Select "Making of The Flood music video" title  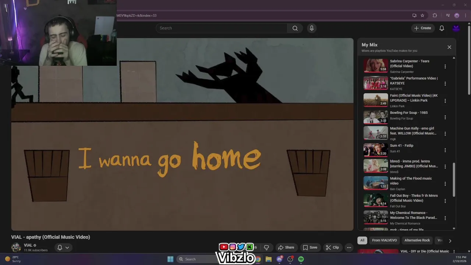tap(411, 181)
